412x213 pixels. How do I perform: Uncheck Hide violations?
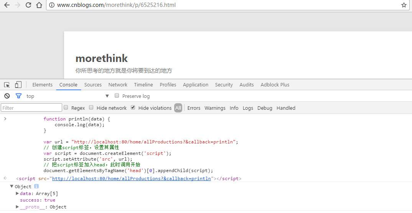click(133, 107)
